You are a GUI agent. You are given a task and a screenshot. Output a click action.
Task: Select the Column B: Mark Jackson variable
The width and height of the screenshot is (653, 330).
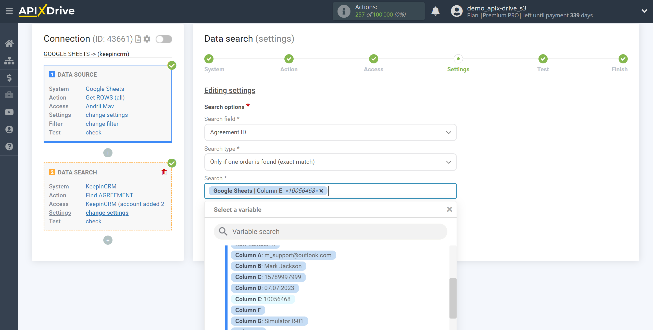click(268, 266)
